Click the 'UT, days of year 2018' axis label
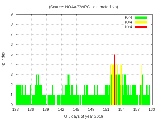 pos(83,116)
